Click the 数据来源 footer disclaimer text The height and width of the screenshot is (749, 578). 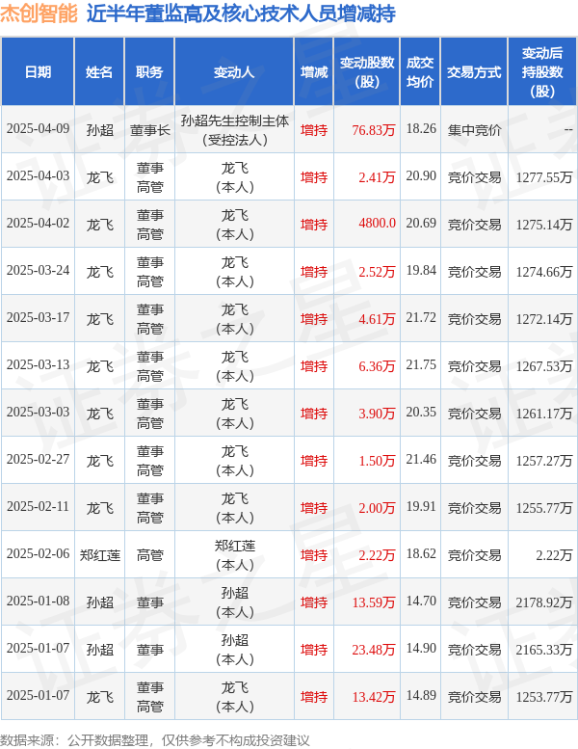pos(155,740)
